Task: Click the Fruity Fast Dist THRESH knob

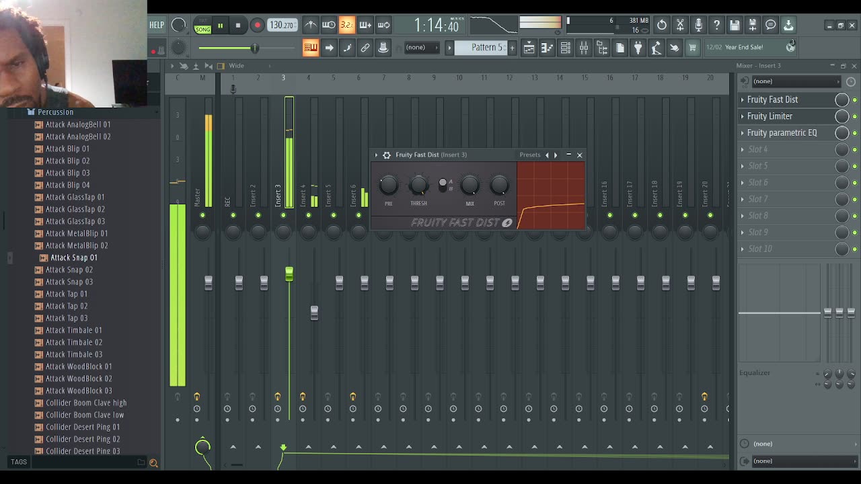Action: point(418,185)
